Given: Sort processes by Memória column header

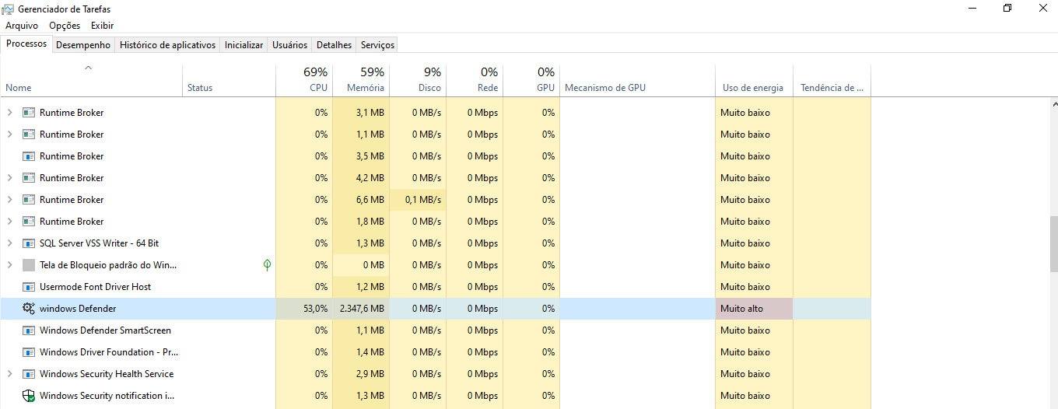Looking at the screenshot, I should pyautogui.click(x=361, y=80).
